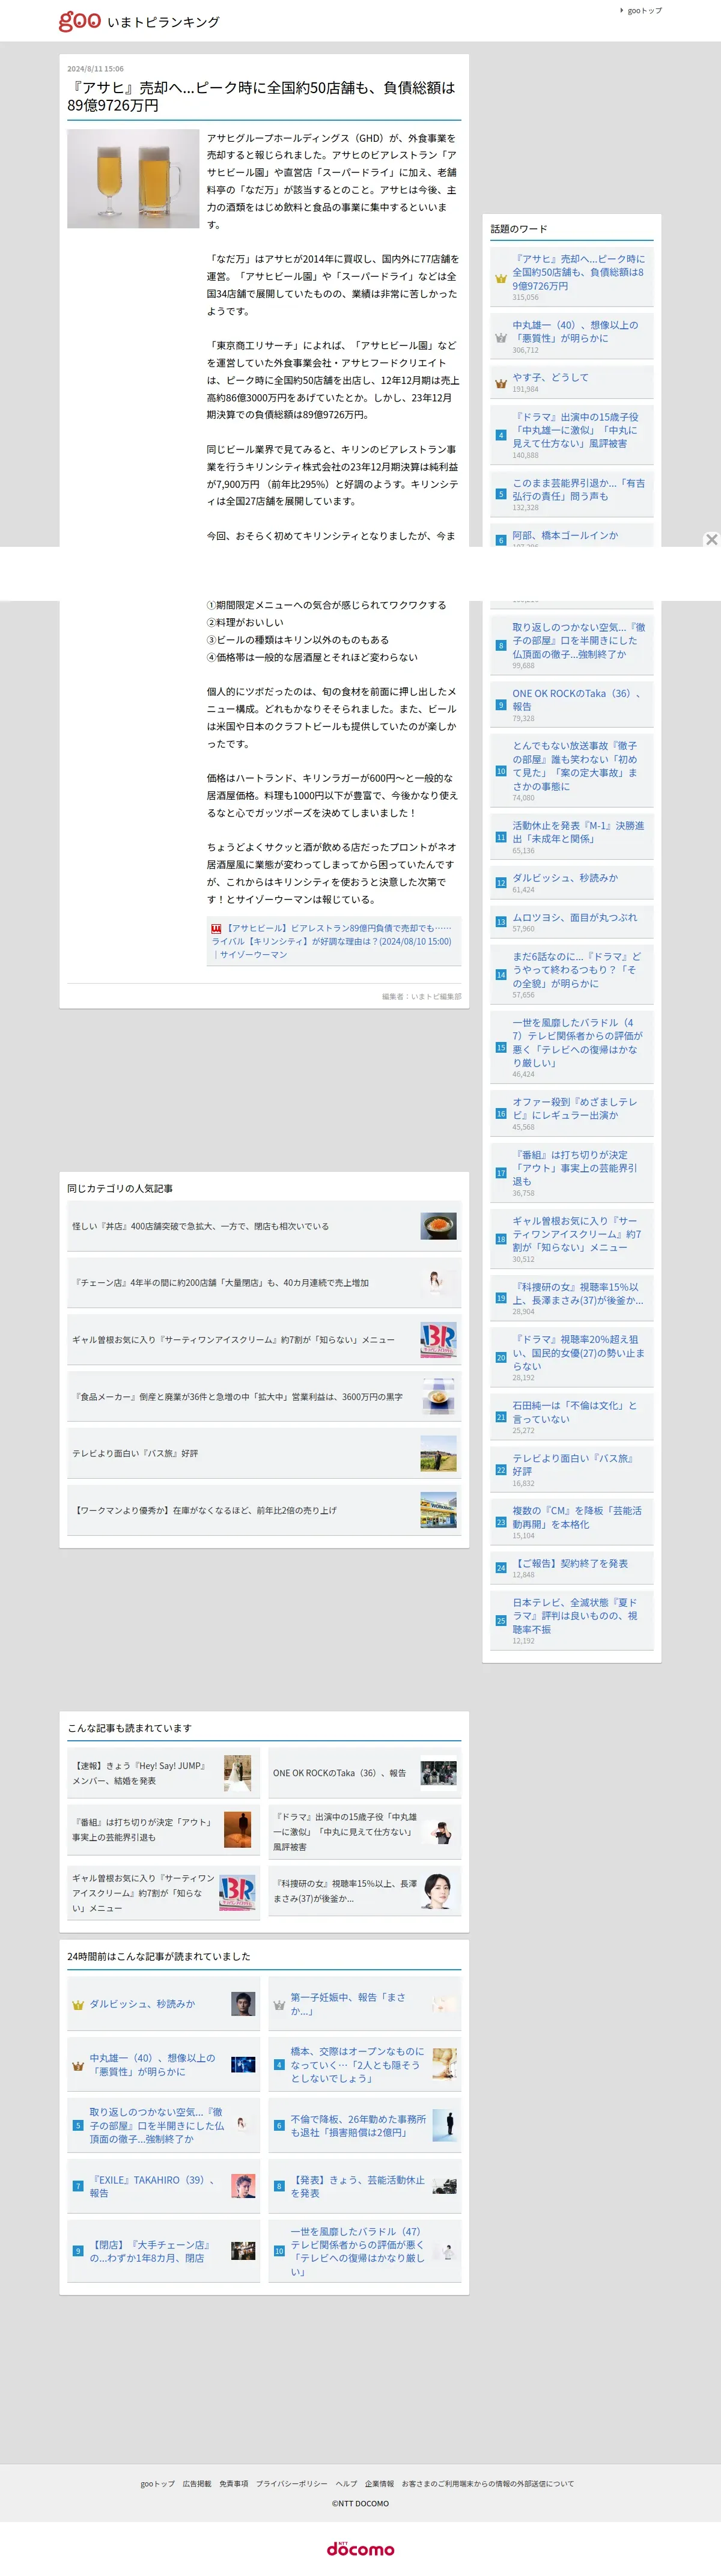
Task: Click crown icon beside 第一子妊娠中、報告 entry
Action: (278, 2005)
